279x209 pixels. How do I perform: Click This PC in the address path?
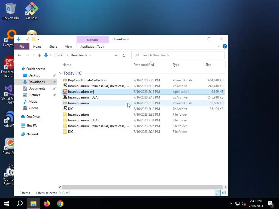tap(59, 55)
